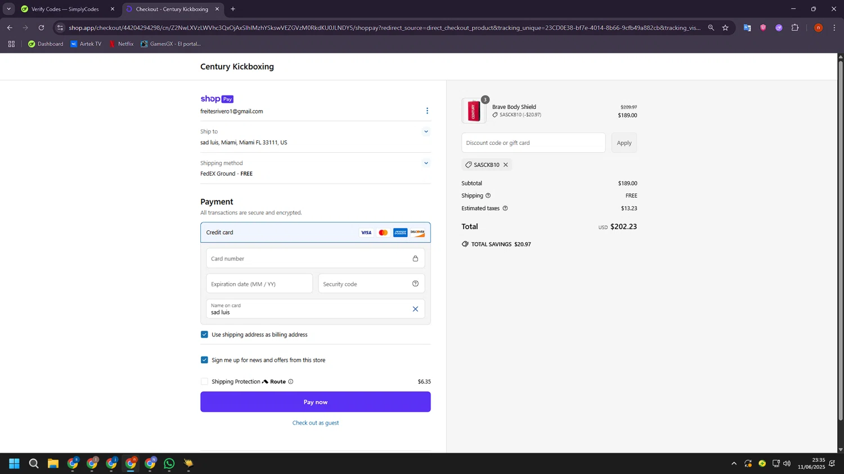Viewport: 844px width, 474px height.
Task: Click the Pay now button
Action: click(316, 402)
